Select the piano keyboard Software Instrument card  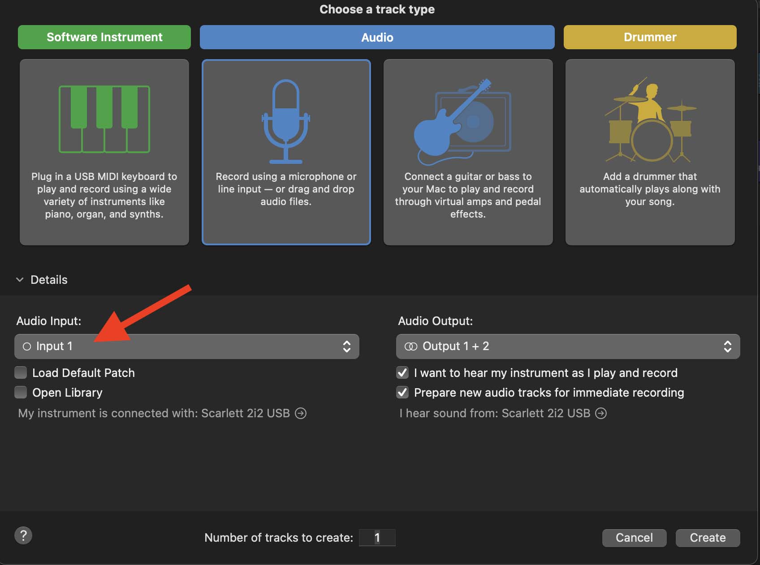(104, 152)
